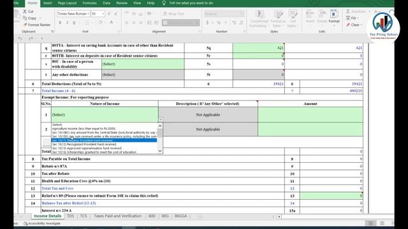Apply Comma Style format
Viewport: 408px width, 229px height.
pos(226,23)
